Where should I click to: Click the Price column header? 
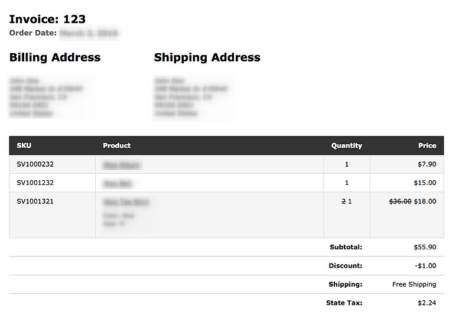pos(427,145)
